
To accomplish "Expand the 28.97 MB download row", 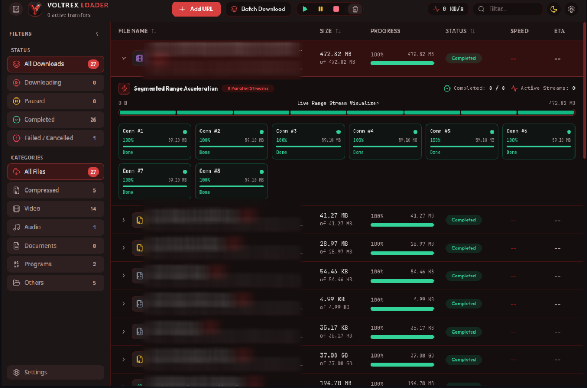I will click(x=124, y=248).
